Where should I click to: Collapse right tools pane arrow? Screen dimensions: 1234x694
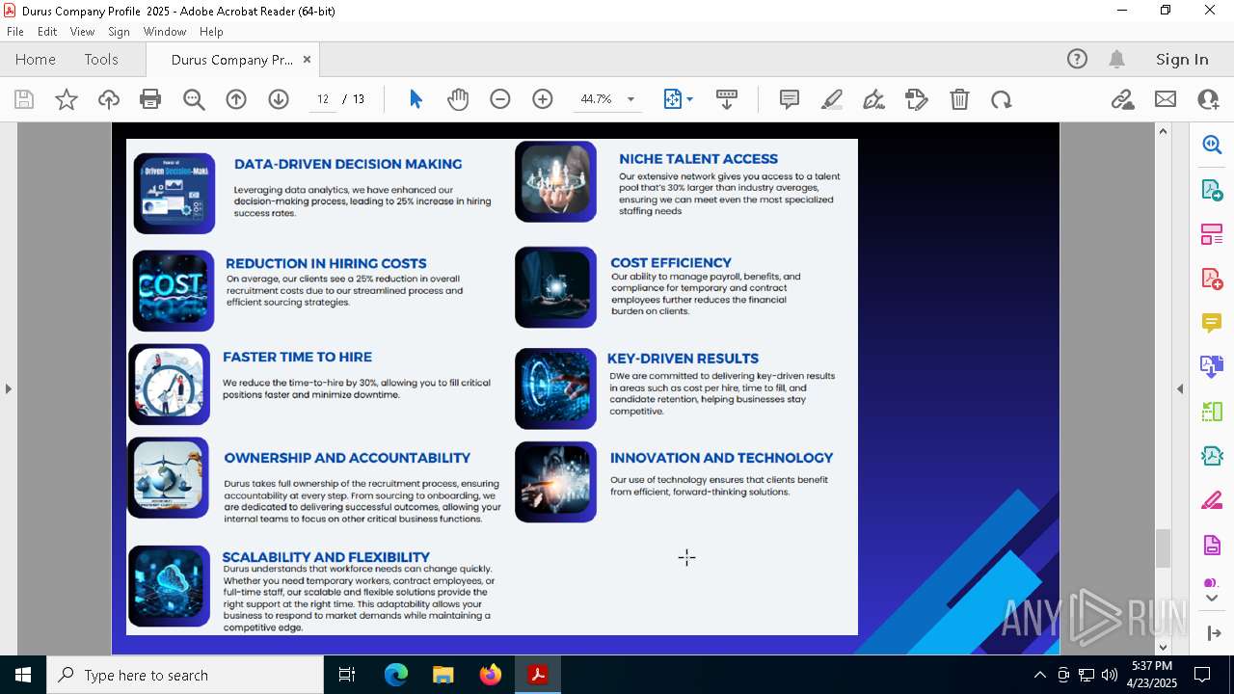click(1180, 388)
